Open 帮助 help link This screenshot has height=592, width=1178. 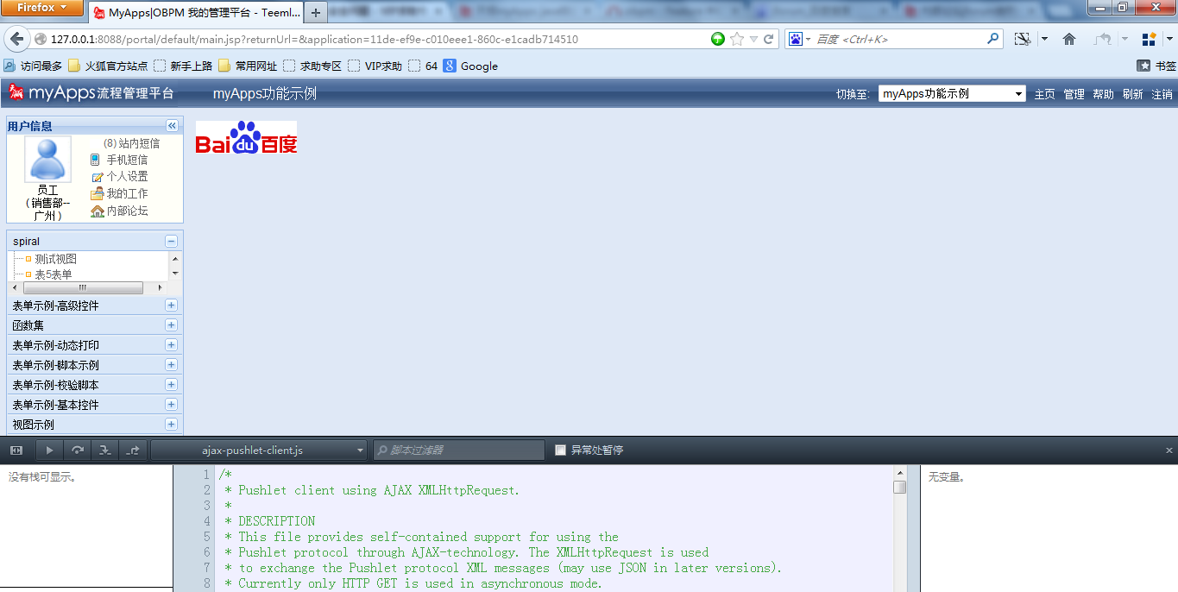click(x=1103, y=94)
